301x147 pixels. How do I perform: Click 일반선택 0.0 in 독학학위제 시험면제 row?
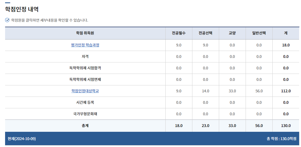tap(259, 80)
